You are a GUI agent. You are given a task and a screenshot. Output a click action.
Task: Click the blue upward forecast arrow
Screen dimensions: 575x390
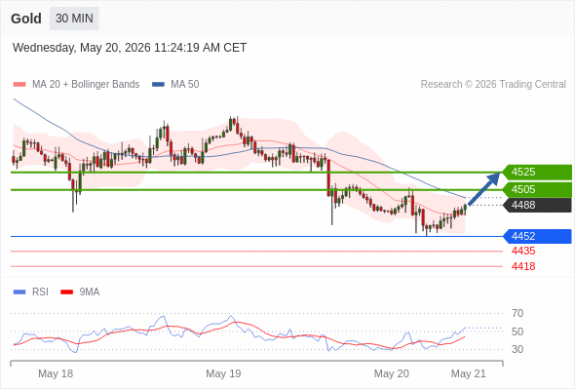pos(484,188)
